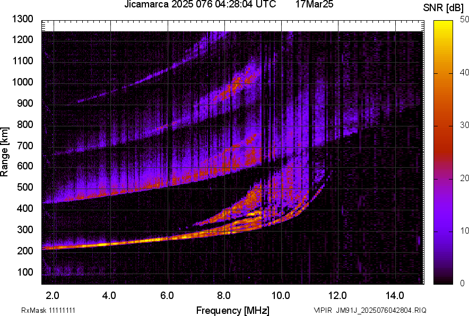Image resolution: width=469 pixels, height=316 pixels.
Task: Click range tick label '700'
Action: click(x=25, y=146)
